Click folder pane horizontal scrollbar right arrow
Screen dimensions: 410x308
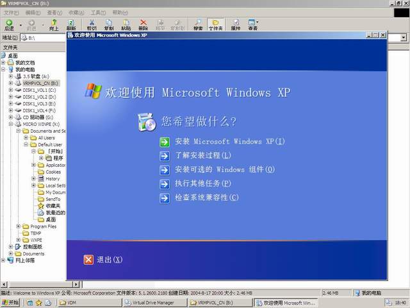(x=76, y=284)
